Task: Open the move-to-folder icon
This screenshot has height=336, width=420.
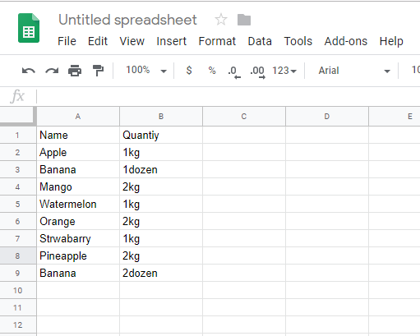Action: tap(244, 20)
